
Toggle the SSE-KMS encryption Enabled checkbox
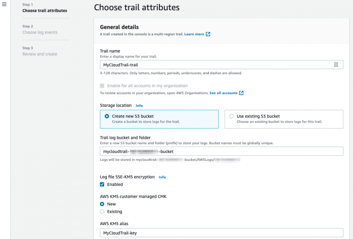[x=102, y=184]
